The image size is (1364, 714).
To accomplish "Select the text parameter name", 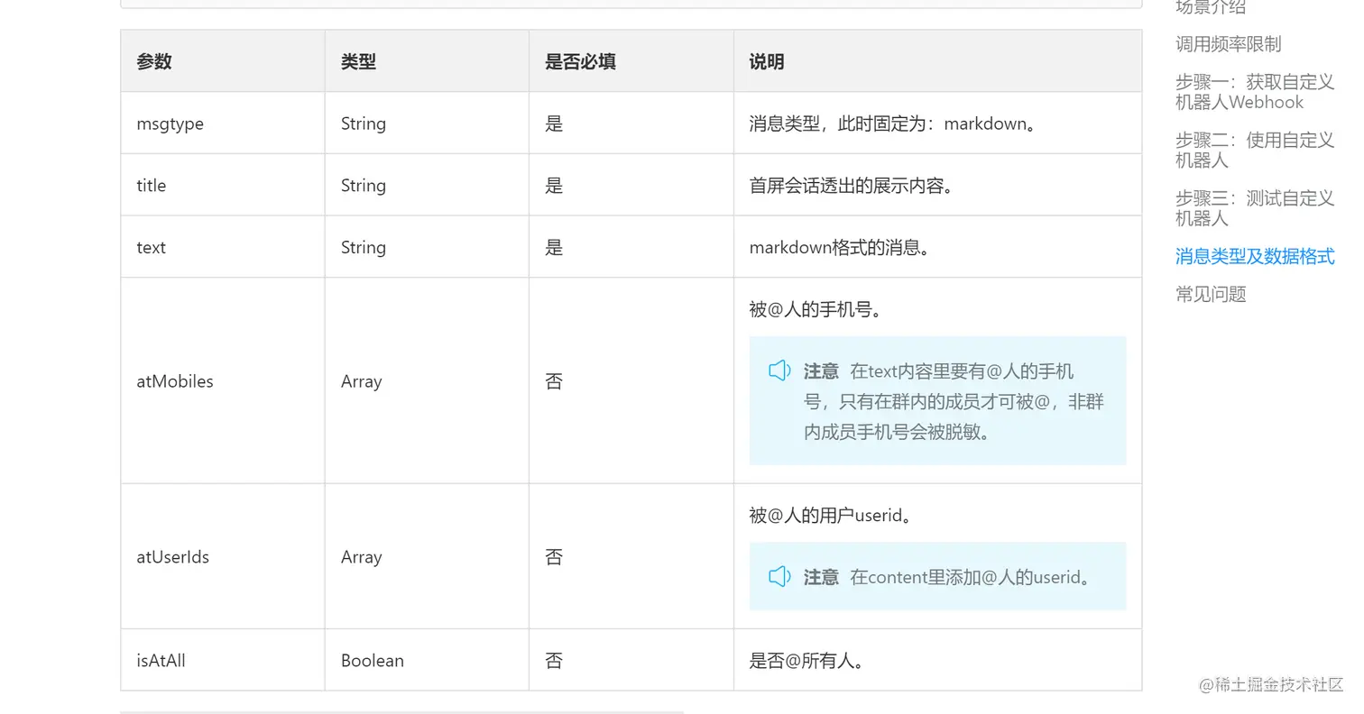I will pos(151,247).
